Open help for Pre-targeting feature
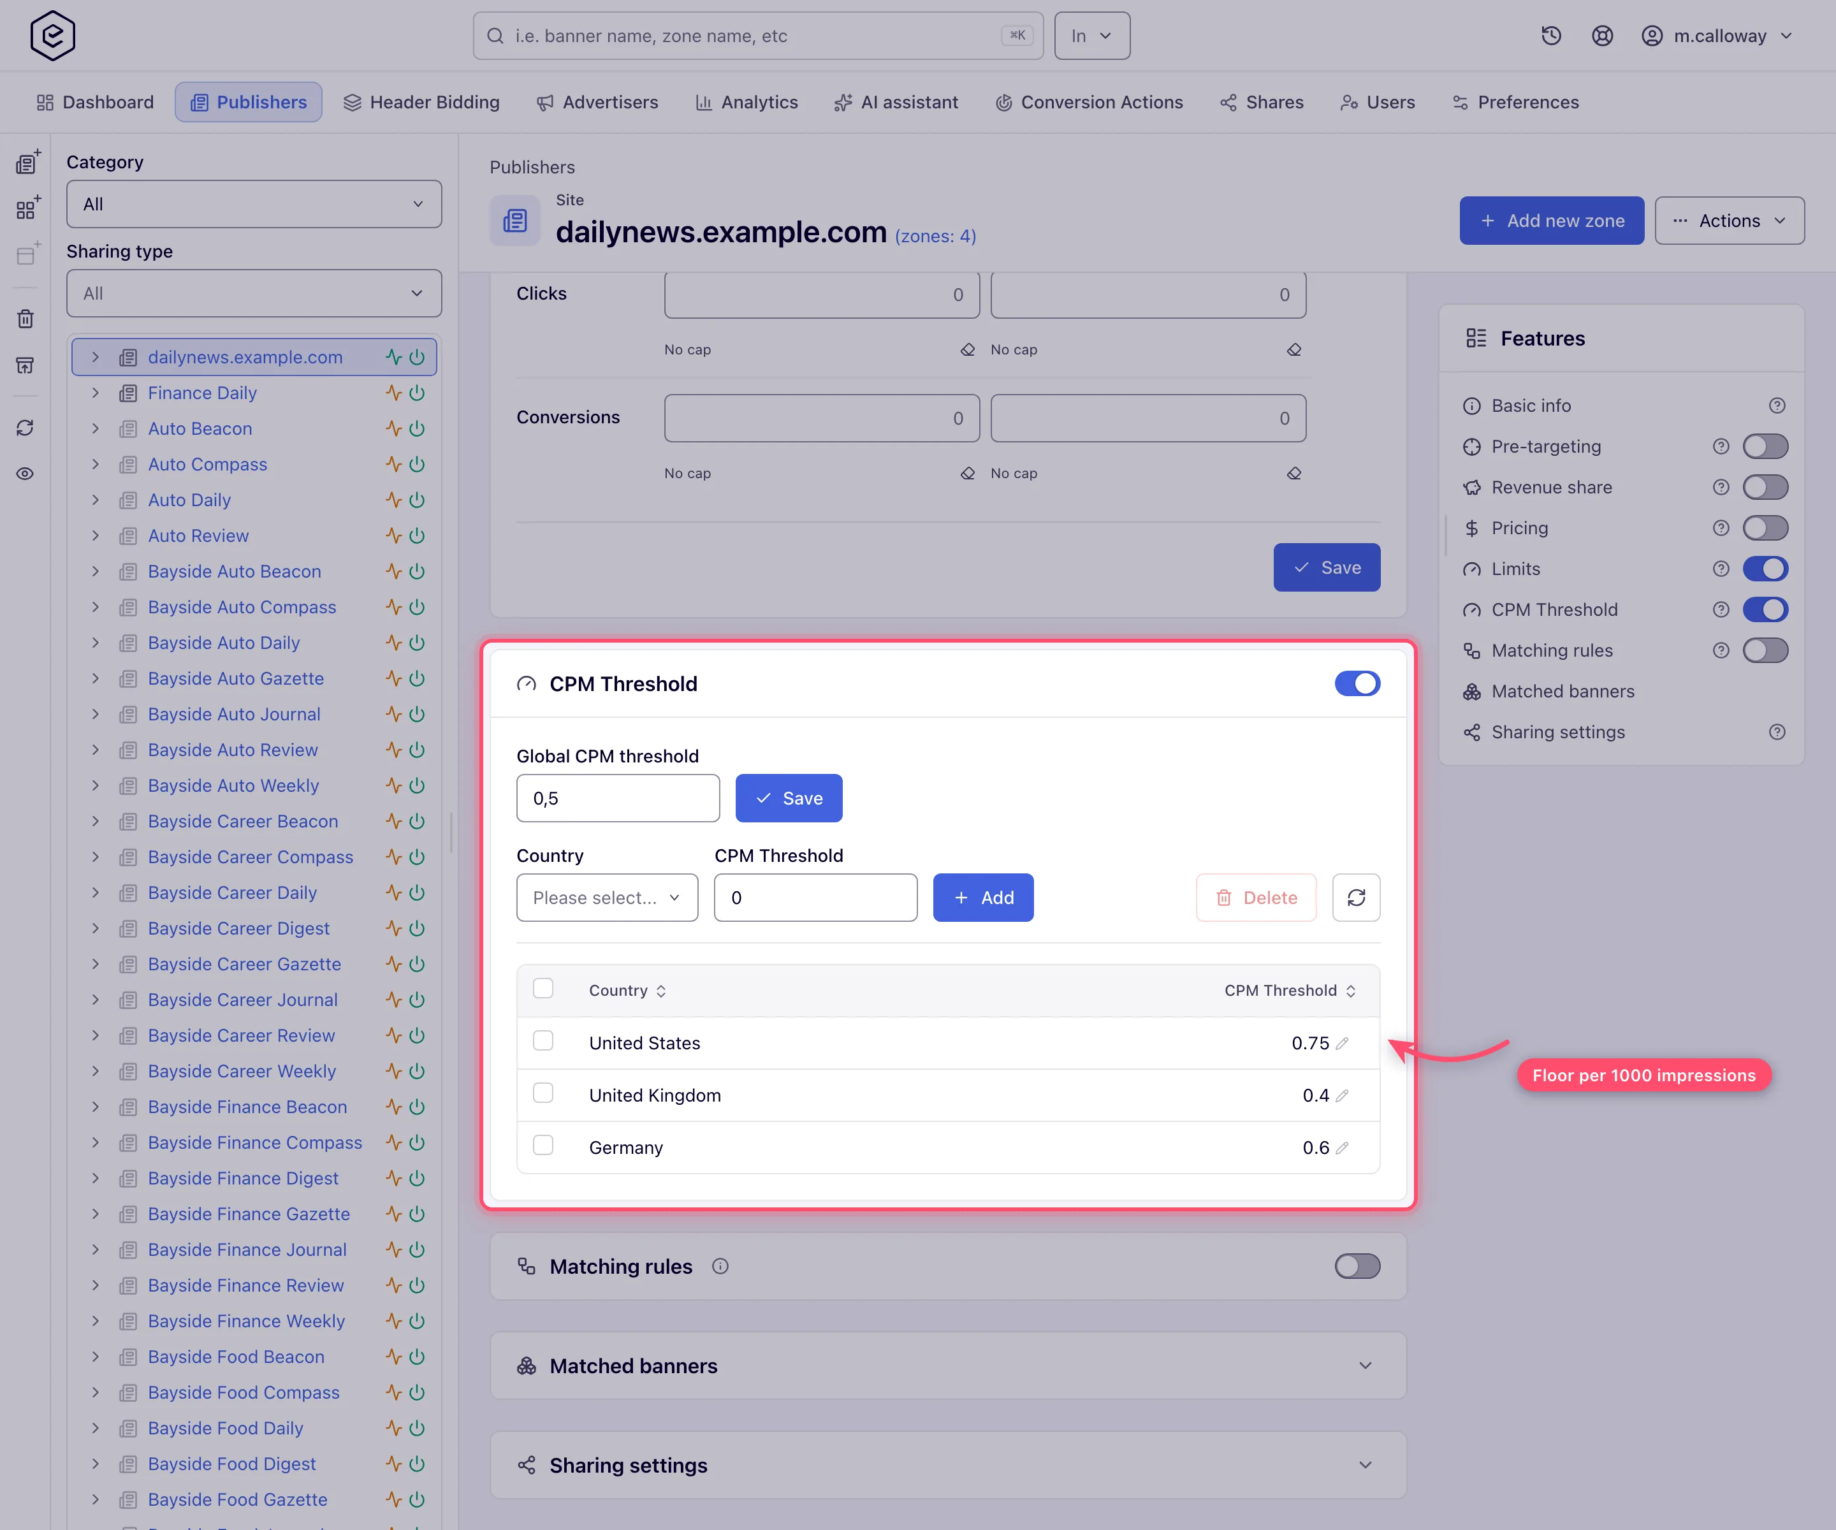Viewport: 1836px width, 1530px height. pyautogui.click(x=1721, y=447)
